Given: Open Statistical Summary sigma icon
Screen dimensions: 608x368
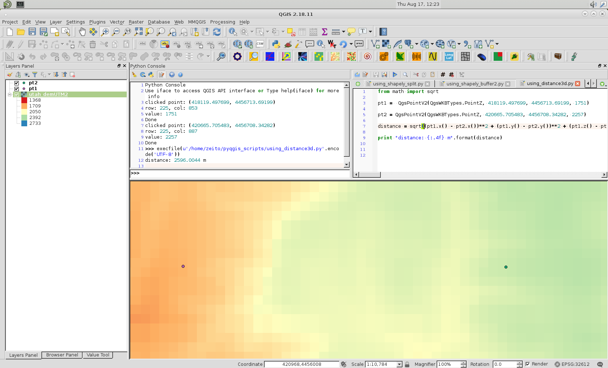Looking at the screenshot, I should click(x=325, y=32).
